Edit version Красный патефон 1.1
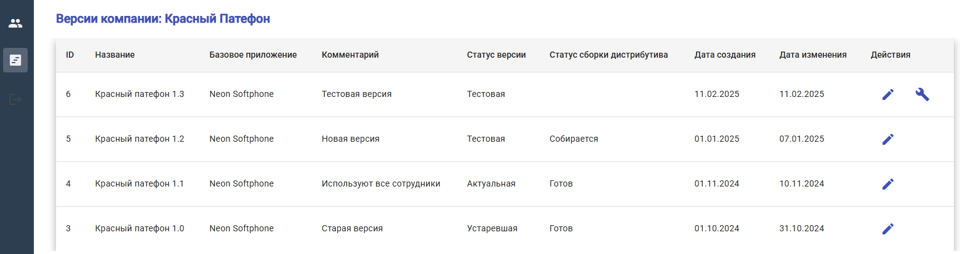 (x=887, y=184)
